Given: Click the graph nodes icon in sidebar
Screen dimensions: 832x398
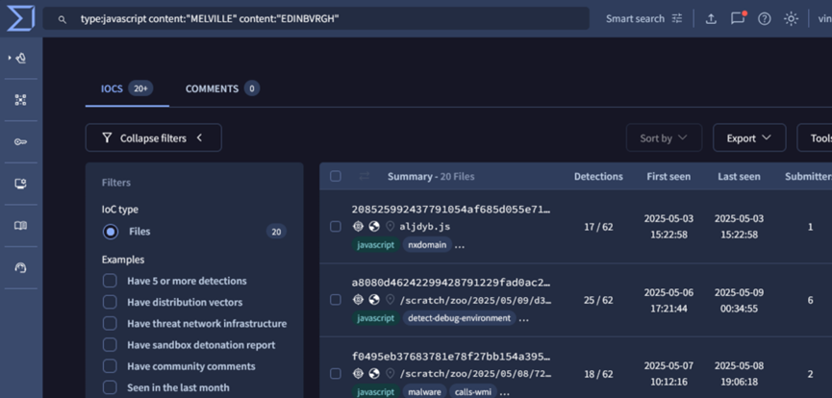Looking at the screenshot, I should pos(20,100).
